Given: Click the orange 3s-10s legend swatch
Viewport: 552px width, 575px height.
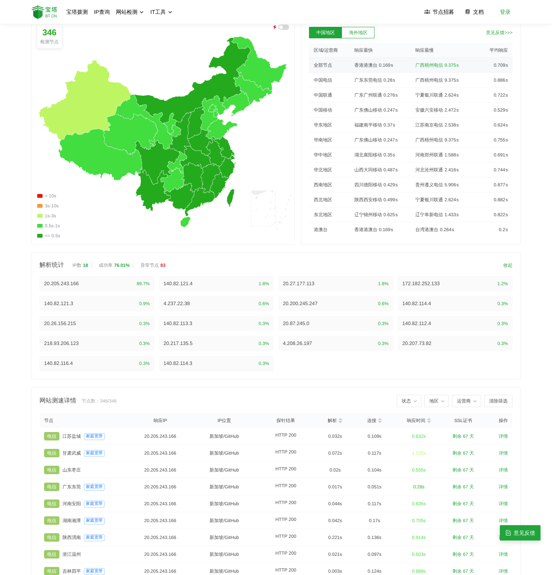Looking at the screenshot, I should [40, 206].
